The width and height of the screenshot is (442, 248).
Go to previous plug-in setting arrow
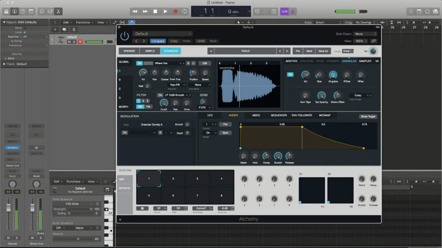136,41
